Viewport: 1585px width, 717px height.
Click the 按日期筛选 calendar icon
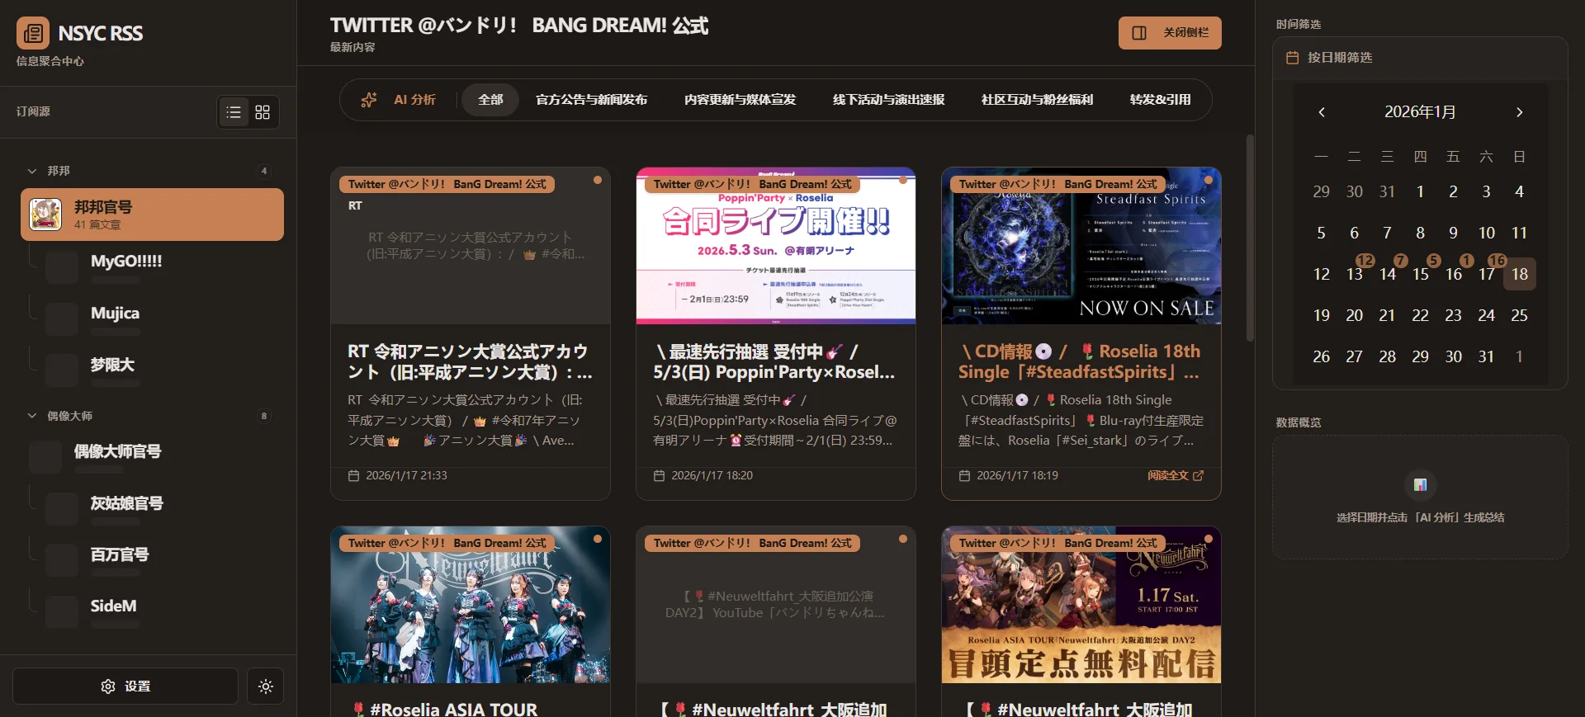pos(1293,58)
